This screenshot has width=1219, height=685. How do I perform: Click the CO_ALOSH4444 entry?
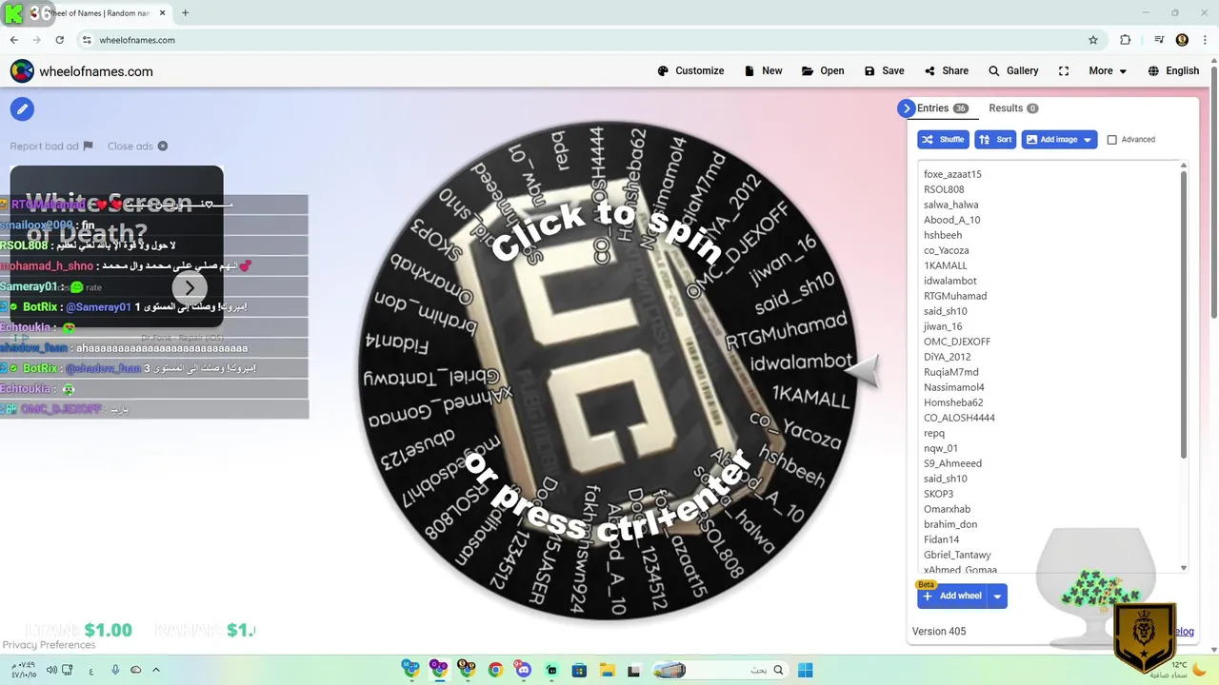tap(959, 418)
